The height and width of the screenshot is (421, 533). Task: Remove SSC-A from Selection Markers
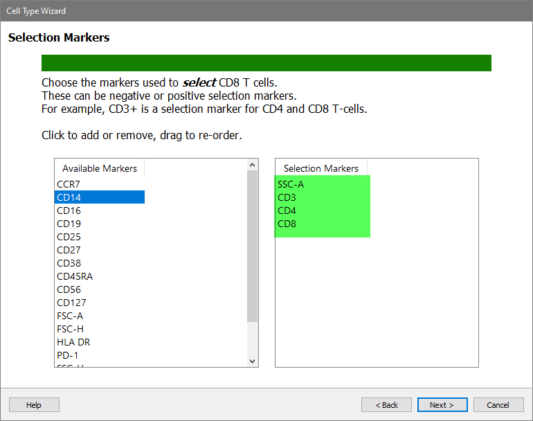291,184
